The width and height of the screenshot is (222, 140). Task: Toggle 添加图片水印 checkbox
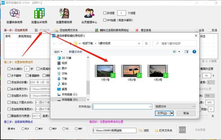pos(9,95)
